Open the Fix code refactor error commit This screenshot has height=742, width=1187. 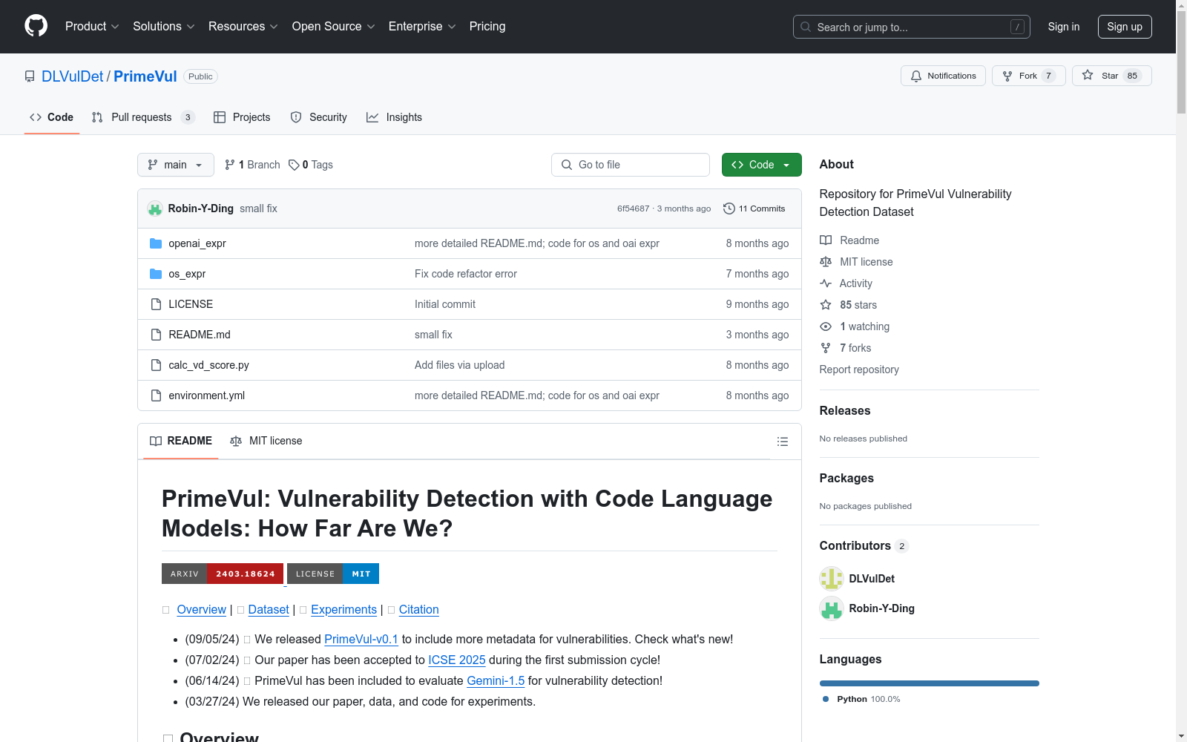click(466, 274)
